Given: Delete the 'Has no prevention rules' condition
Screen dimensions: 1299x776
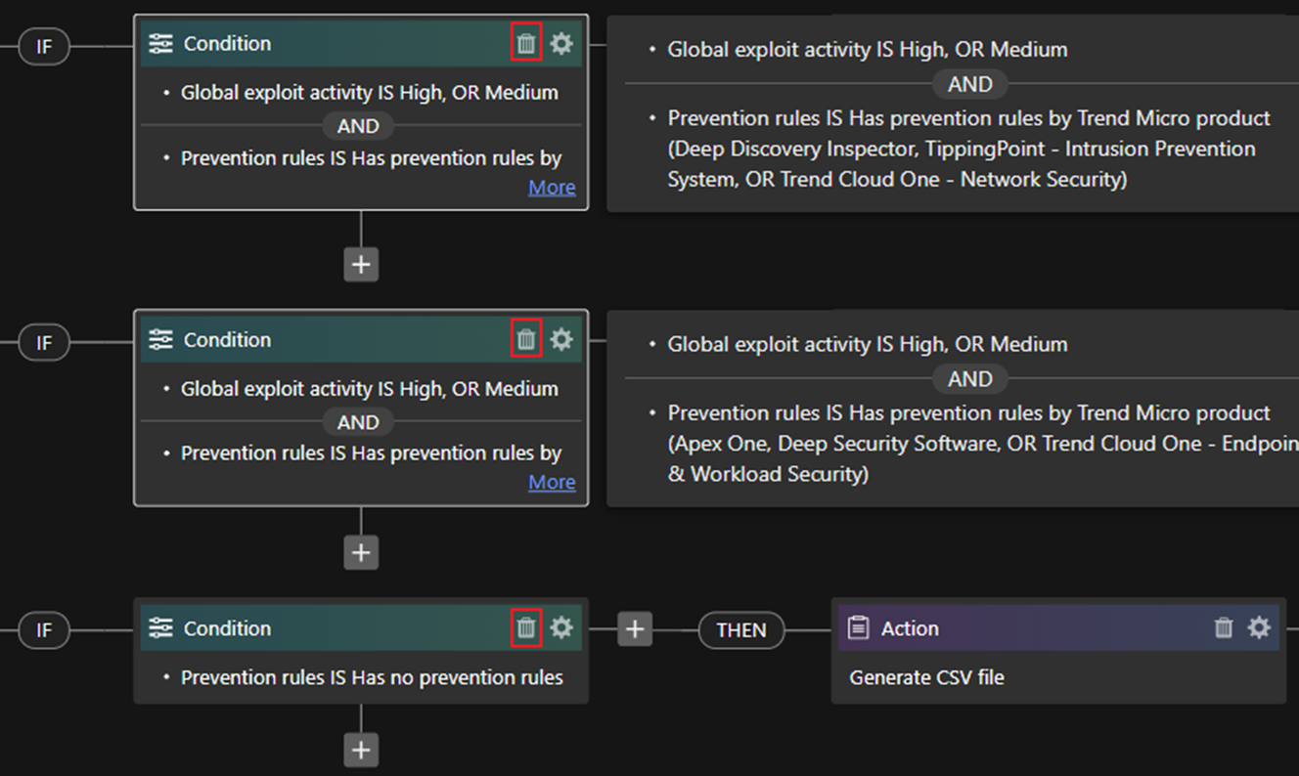Looking at the screenshot, I should click(x=526, y=627).
